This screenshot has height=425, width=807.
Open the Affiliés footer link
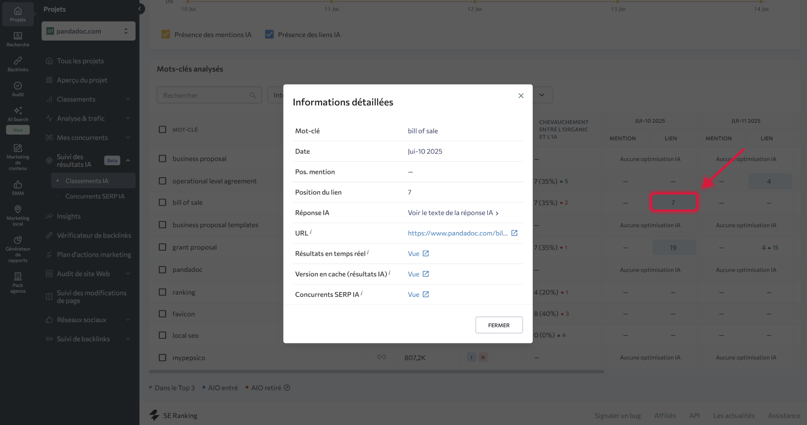[x=665, y=416]
